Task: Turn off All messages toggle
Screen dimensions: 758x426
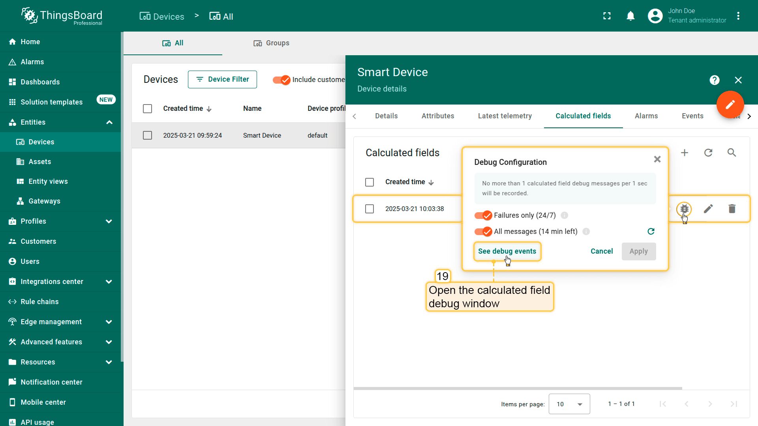Action: point(483,232)
